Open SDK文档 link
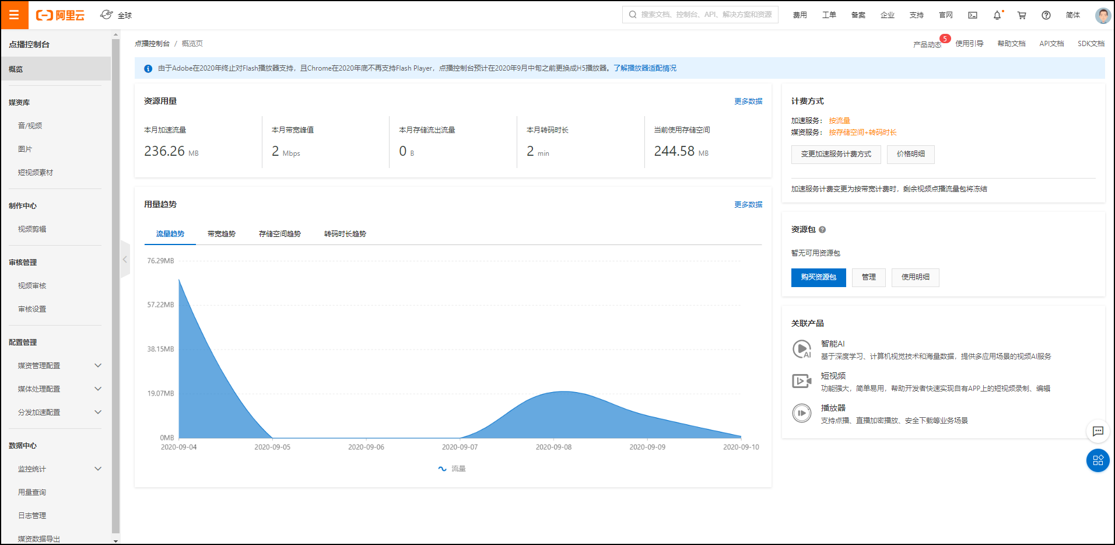Viewport: 1115px width, 545px height. (1091, 44)
